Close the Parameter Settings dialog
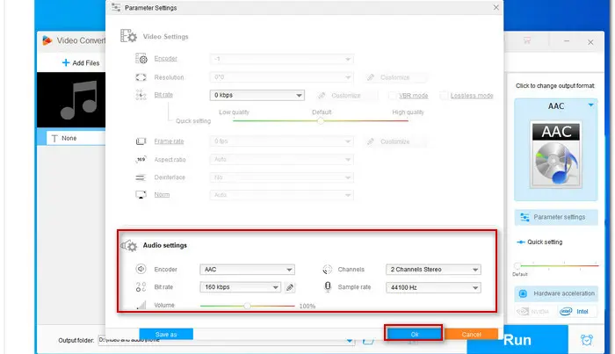Viewport: 615px width, 354px height. tap(496, 7)
